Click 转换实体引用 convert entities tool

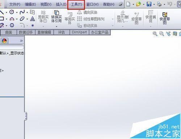coord(56,17)
